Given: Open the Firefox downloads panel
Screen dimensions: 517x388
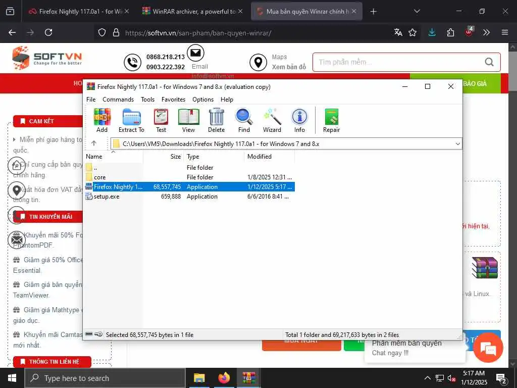Looking at the screenshot, I should pyautogui.click(x=432, y=32).
